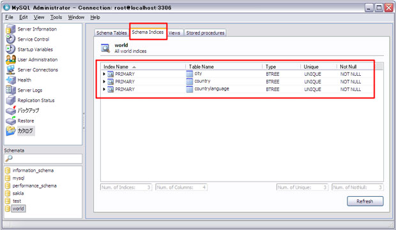Image resolution: width=396 pixels, height=230 pixels.
Task: Select the test schema name
Action: click(17, 201)
